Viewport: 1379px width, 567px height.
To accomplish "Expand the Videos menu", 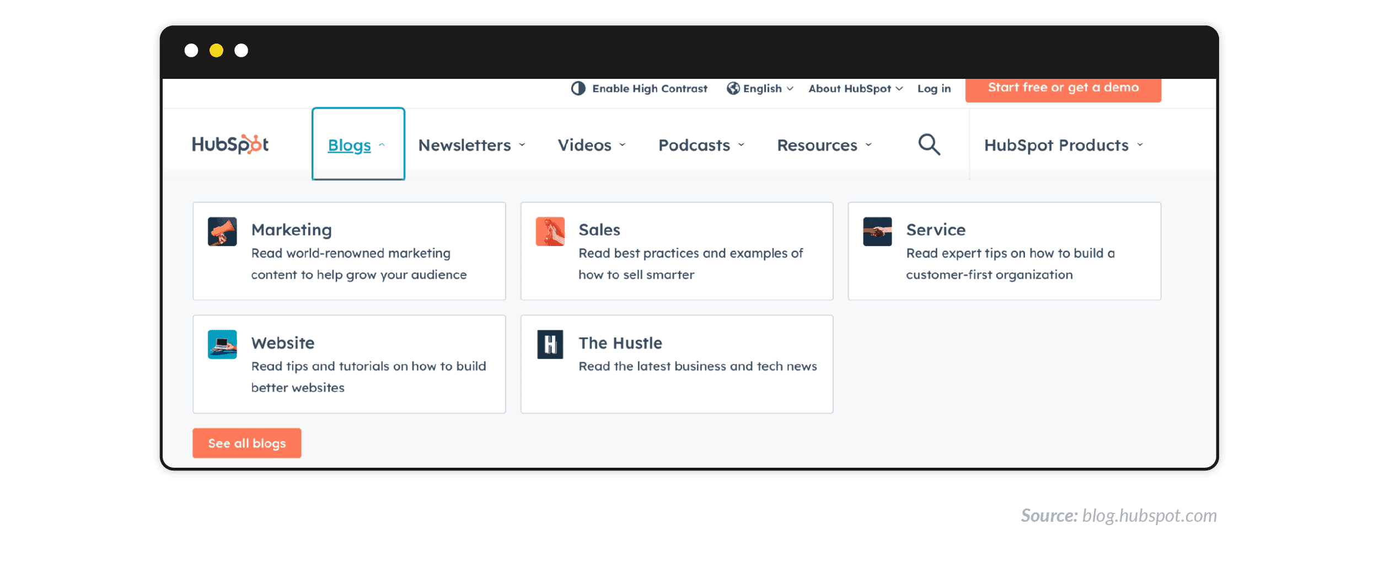I will point(592,145).
